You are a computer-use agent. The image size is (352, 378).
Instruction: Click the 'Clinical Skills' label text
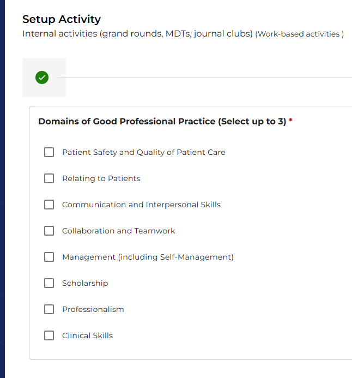87,335
